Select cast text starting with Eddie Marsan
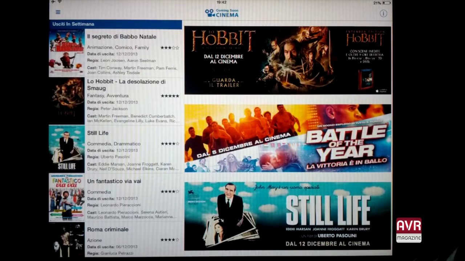 click(x=133, y=166)
